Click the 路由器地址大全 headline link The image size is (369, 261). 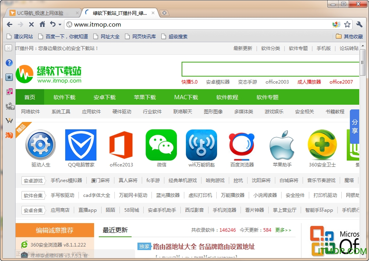[203, 247]
